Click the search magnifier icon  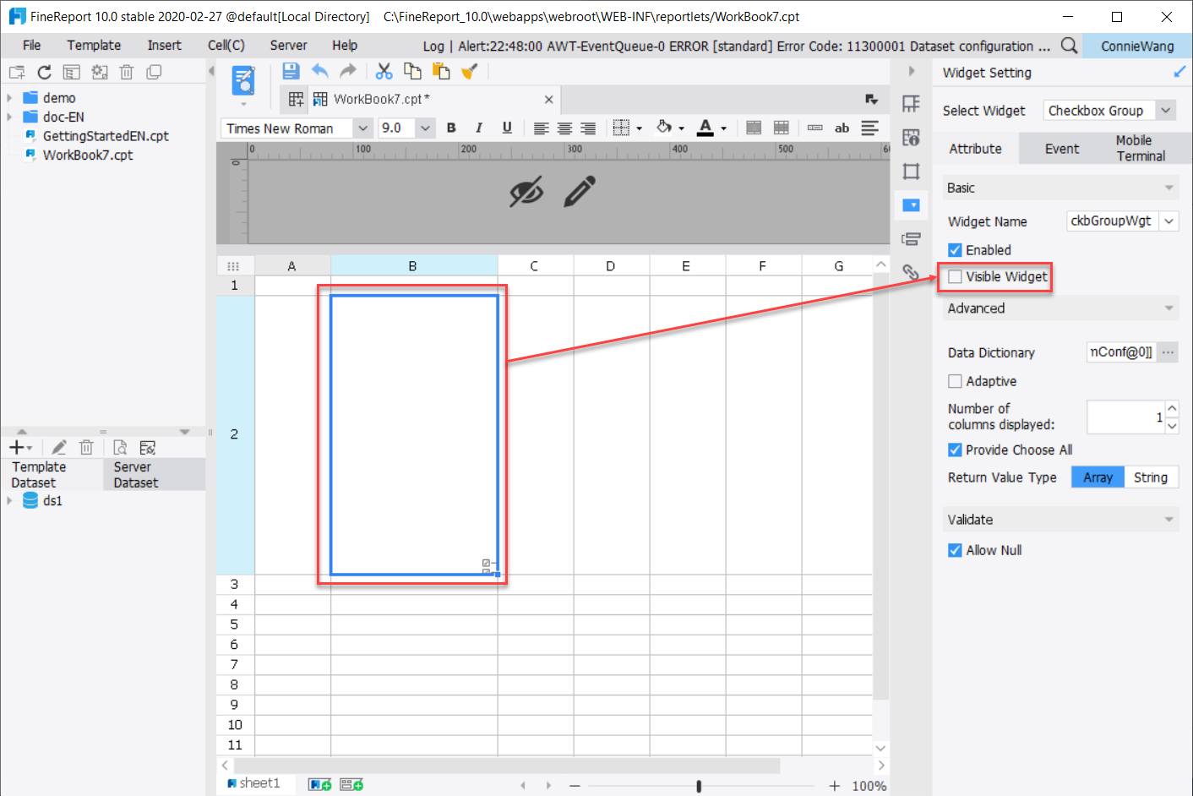1069,46
